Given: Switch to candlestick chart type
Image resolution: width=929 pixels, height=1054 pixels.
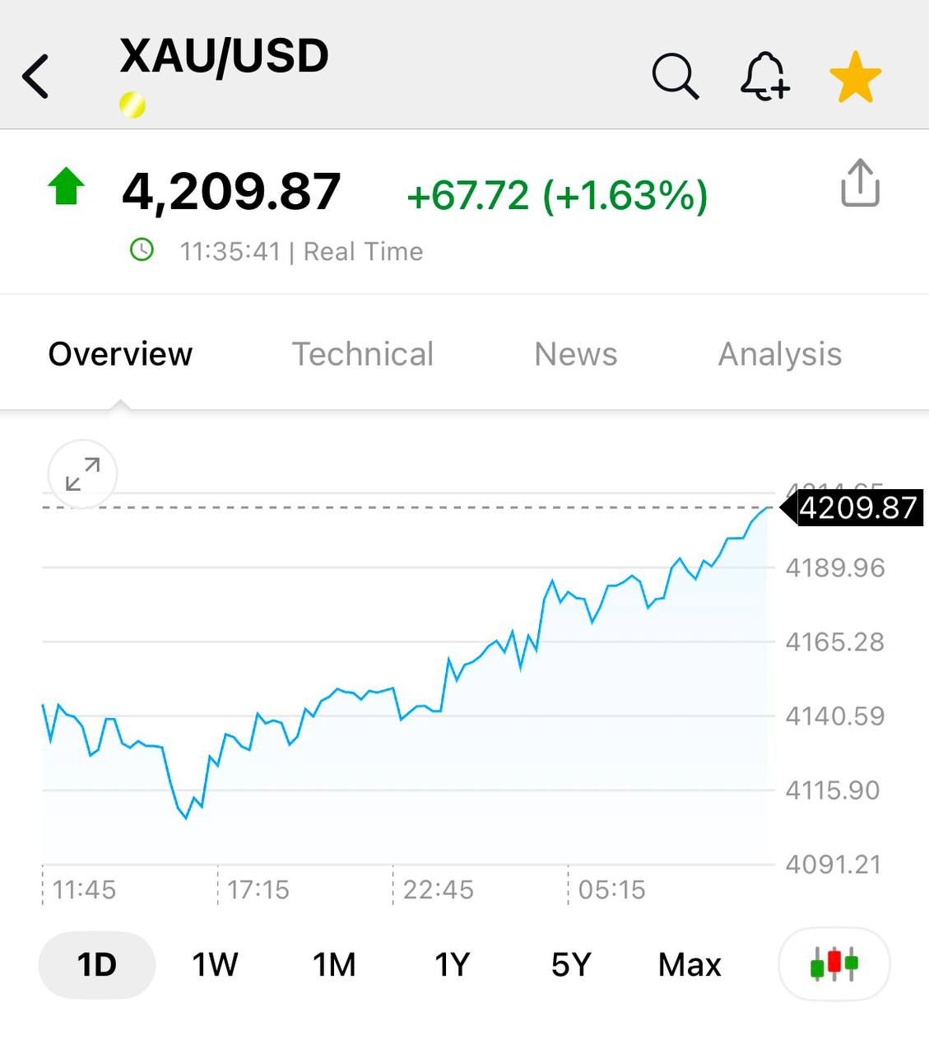Looking at the screenshot, I should (834, 963).
